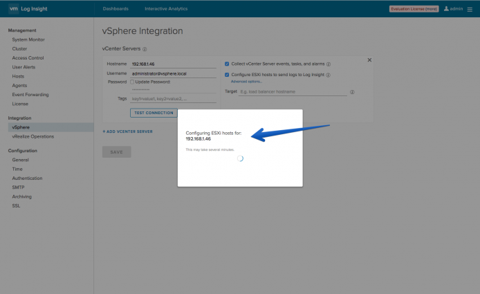
Task: Open the hamburger menu icon
Action: click(470, 10)
